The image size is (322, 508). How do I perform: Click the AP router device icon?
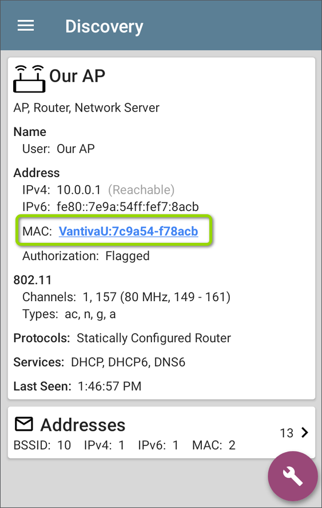29,79
